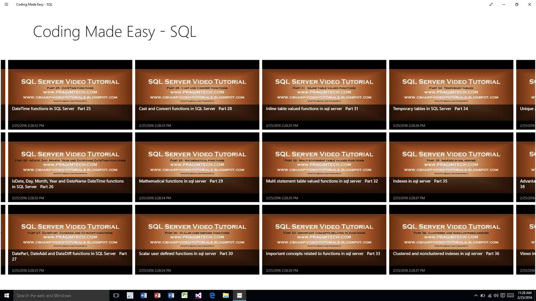Open DateTime functions in SQL Server Part 25
Image resolution: width=536 pixels, height=301 pixels.
click(x=70, y=95)
